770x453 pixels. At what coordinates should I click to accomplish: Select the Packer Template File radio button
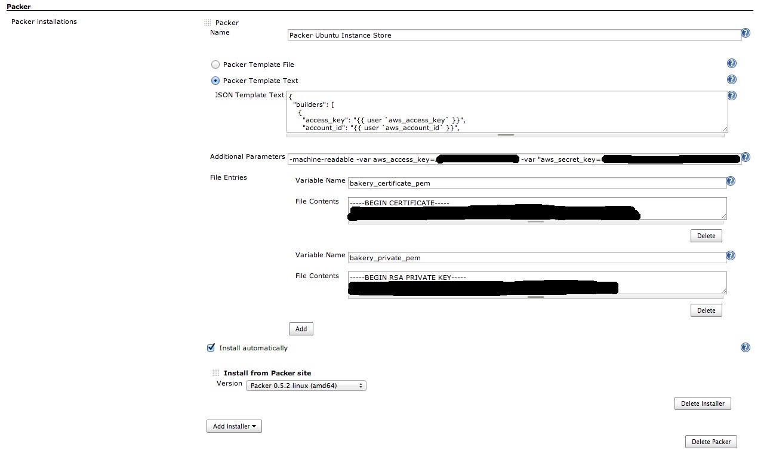pos(215,64)
